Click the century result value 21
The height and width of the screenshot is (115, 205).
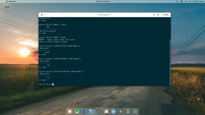click(48, 78)
